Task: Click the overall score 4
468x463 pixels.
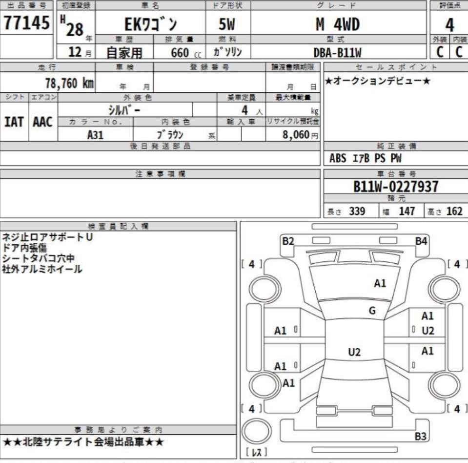Action: tap(449, 25)
